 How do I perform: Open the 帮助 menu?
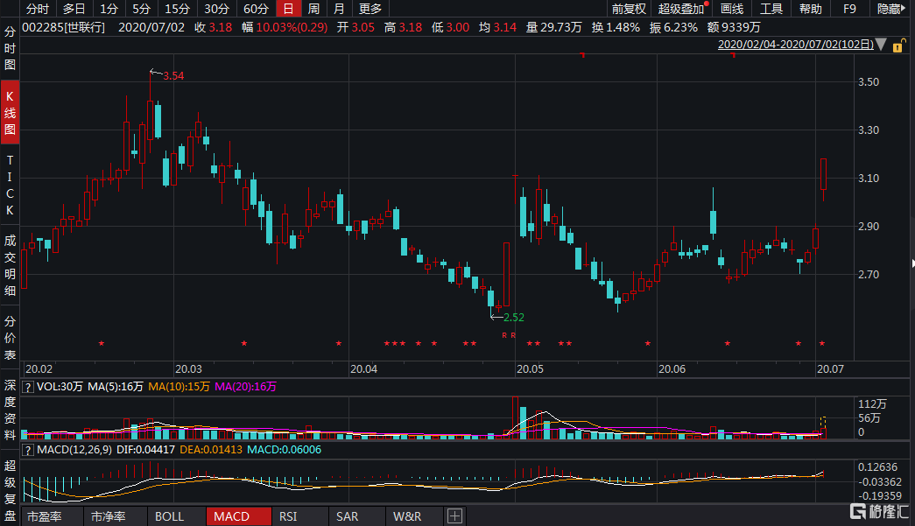coord(809,9)
